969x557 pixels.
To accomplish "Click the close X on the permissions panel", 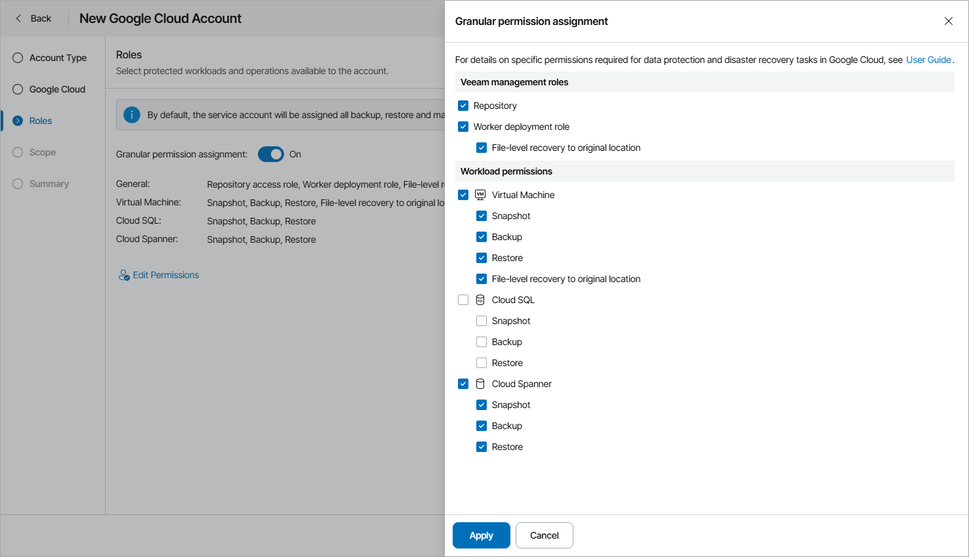I will (x=949, y=20).
